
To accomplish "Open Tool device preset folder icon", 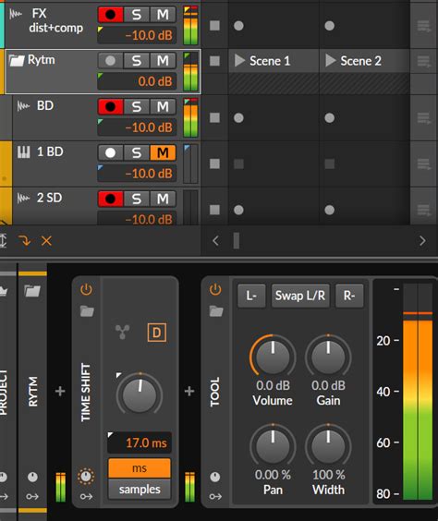I will tap(216, 311).
